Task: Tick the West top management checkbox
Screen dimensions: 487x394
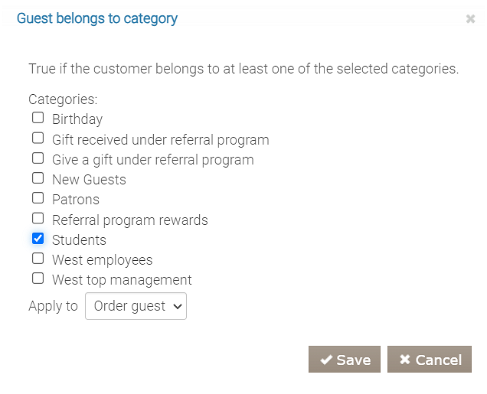Action: [x=38, y=278]
